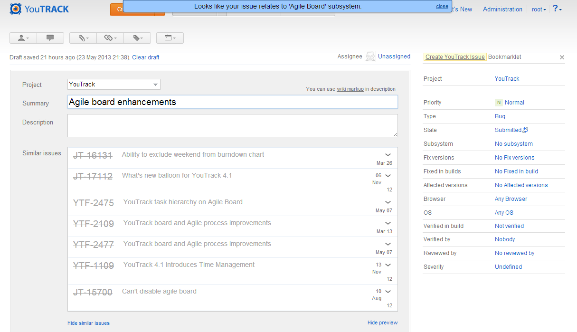Expand similar issue YTF-1109
The image size is (577, 332).
(x=388, y=265)
